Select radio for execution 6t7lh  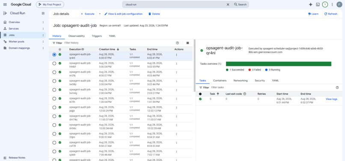(54, 98)
